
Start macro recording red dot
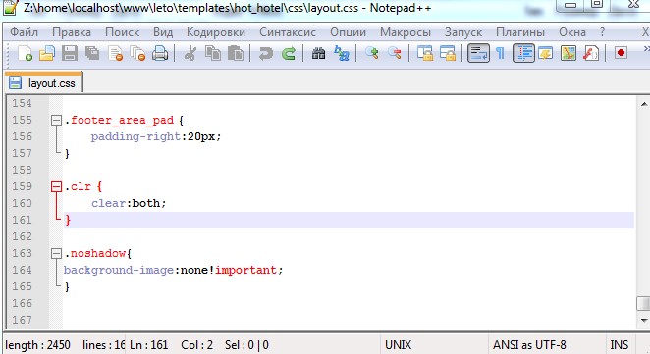tap(621, 53)
